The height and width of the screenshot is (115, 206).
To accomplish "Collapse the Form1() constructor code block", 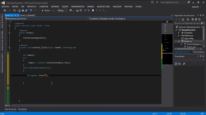I will [x=9, y=33].
